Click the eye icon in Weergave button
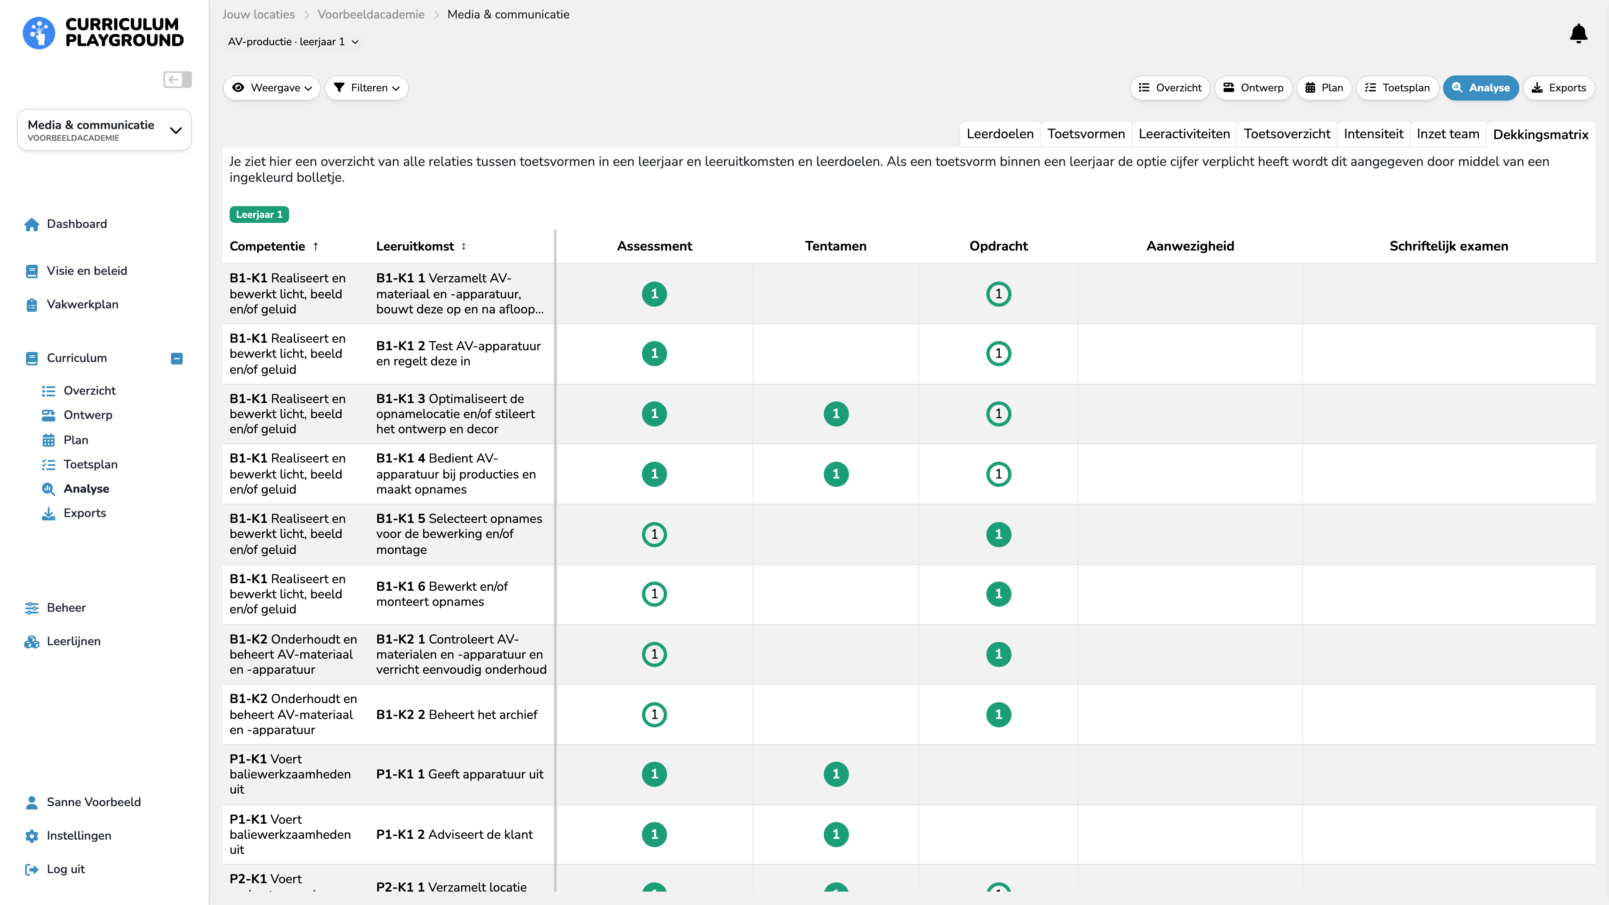This screenshot has width=1609, height=905. tap(238, 88)
